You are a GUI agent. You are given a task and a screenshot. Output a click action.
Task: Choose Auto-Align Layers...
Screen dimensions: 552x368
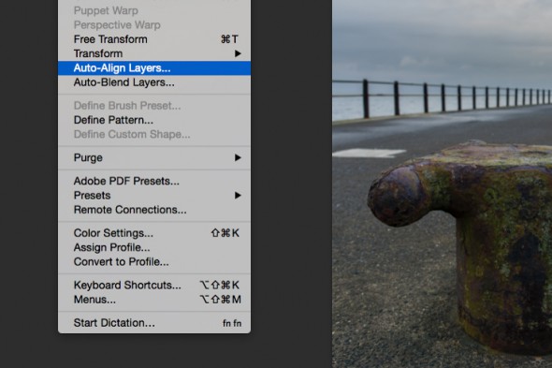[154, 68]
